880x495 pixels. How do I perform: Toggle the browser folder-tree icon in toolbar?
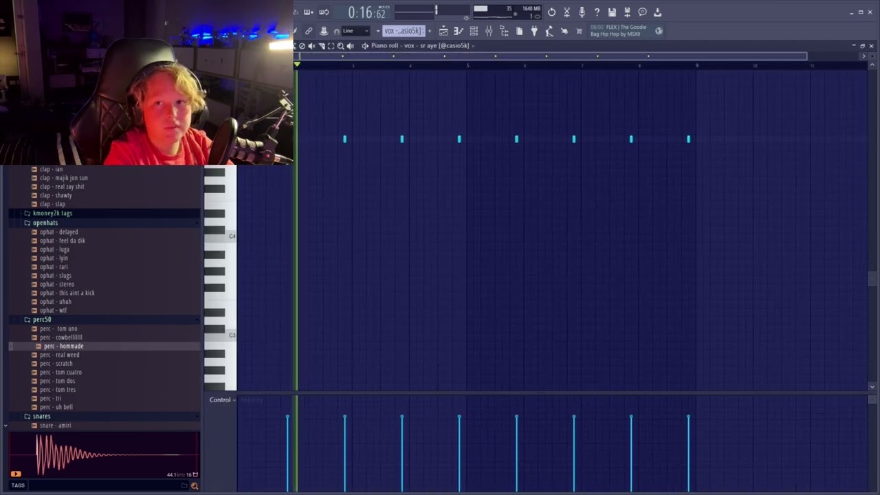[504, 31]
